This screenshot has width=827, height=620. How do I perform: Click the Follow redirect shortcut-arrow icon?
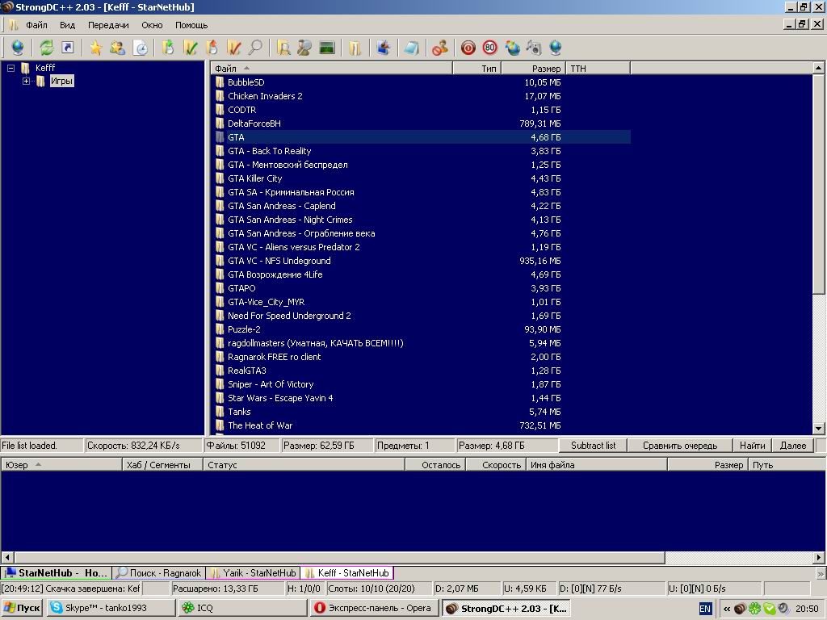(x=68, y=48)
